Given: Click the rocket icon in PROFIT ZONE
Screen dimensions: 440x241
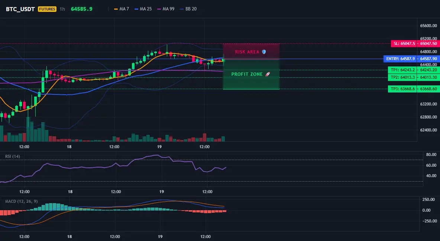Looking at the screenshot, I should pyautogui.click(x=268, y=74).
